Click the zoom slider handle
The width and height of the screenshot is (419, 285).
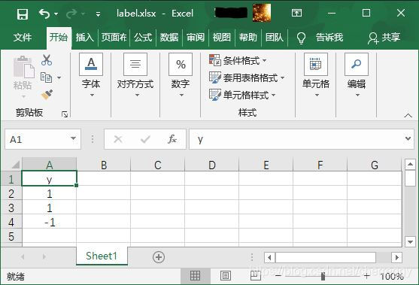click(x=323, y=276)
